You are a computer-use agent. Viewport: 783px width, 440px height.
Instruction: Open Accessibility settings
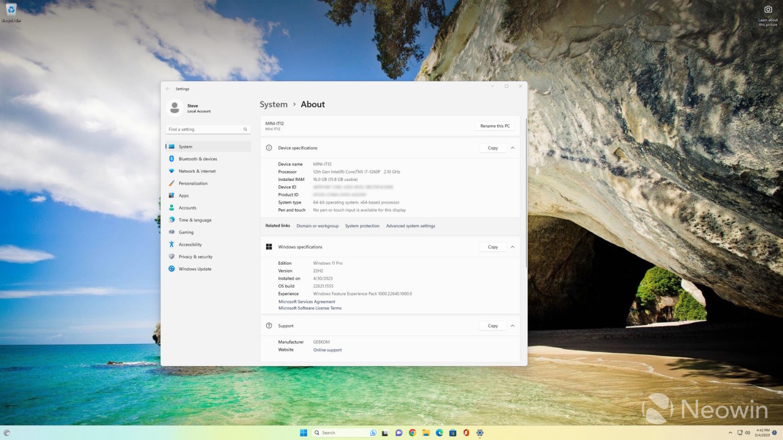coord(208,244)
